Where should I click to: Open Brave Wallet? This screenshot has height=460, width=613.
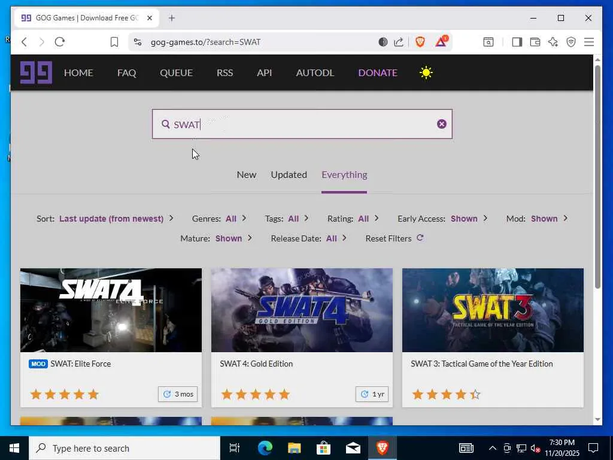[535, 42]
